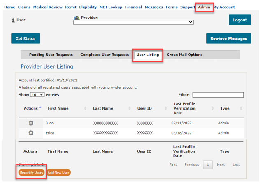263x185 pixels.
Task: Sort by the Actions column arrow
Action: (40, 108)
